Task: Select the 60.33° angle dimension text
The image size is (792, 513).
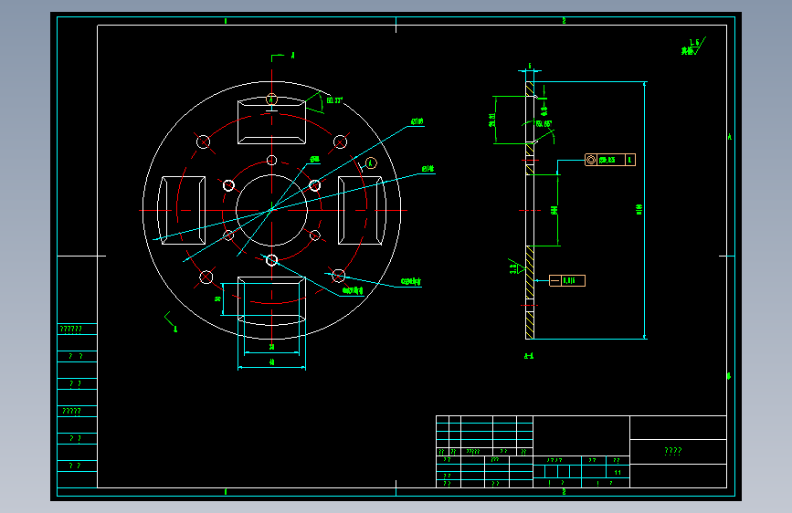Action: pyautogui.click(x=334, y=100)
